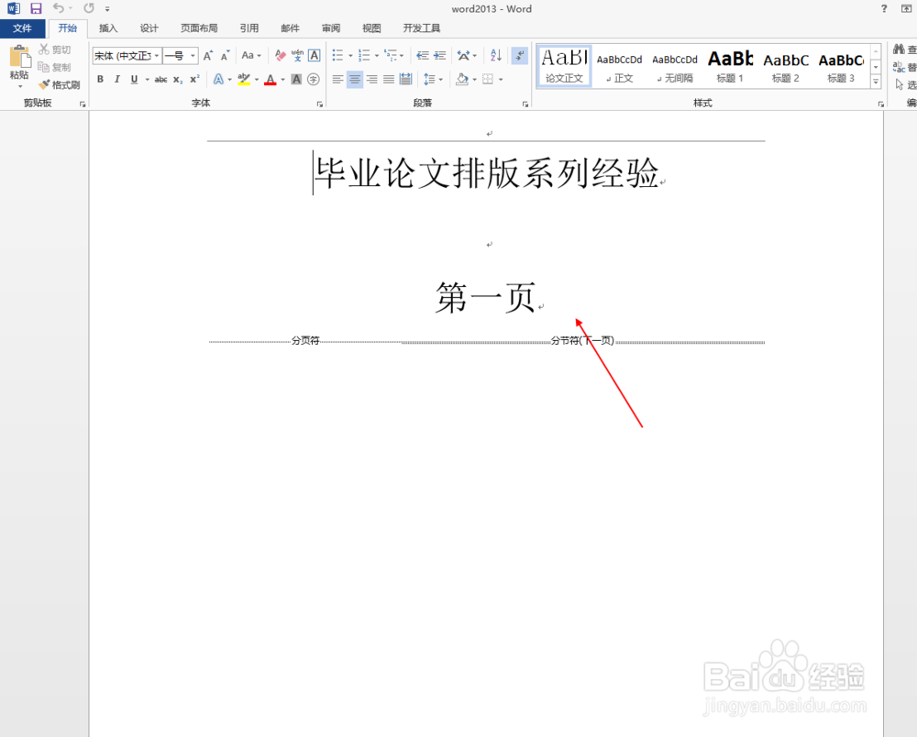Click the Sort icon in Paragraph group
917x737 pixels.
(496, 56)
